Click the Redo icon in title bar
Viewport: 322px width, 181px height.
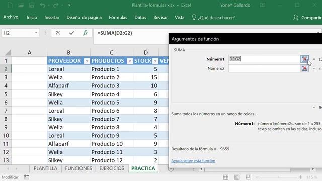point(56,5)
